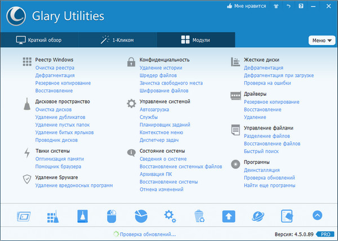Screen dimensions: 338x241
Task: Open the pie chart disk analysis icon
Action: (140, 215)
